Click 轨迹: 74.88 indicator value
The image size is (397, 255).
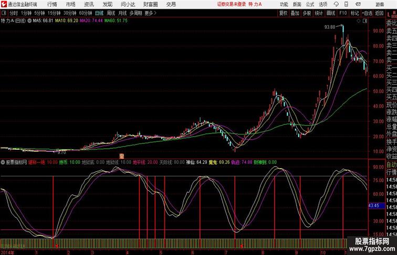click(x=242, y=162)
